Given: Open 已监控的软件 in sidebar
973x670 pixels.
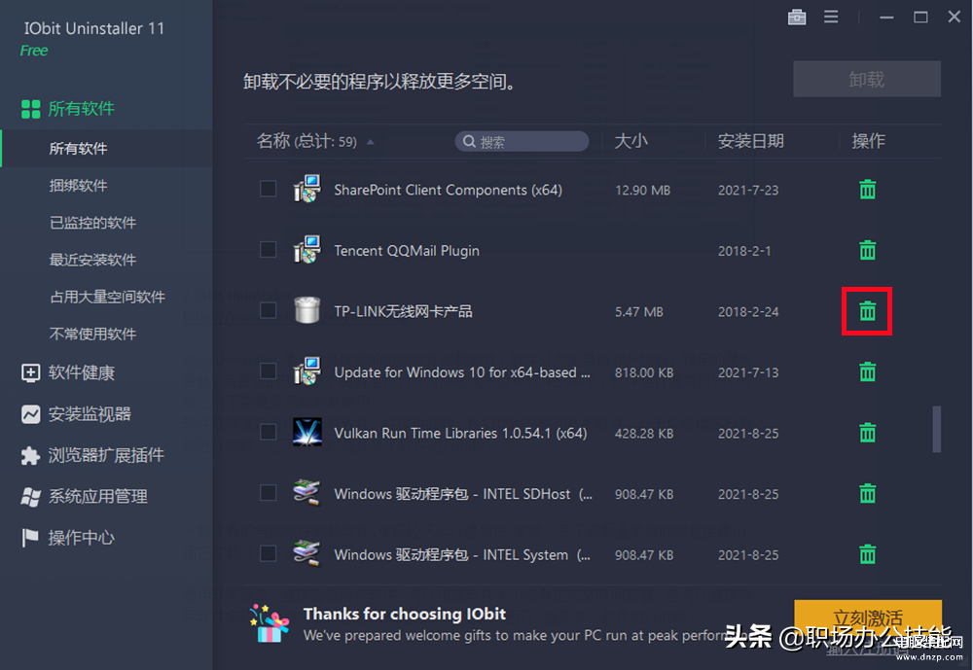Looking at the screenshot, I should (92, 223).
